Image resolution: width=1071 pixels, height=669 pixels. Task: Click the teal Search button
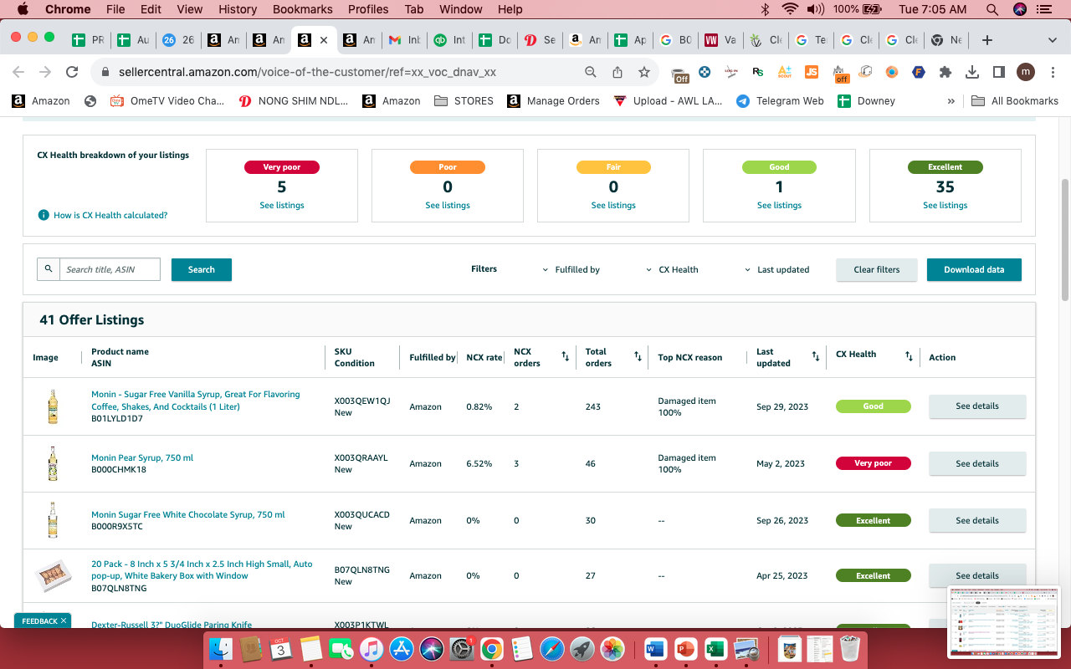[x=202, y=269]
